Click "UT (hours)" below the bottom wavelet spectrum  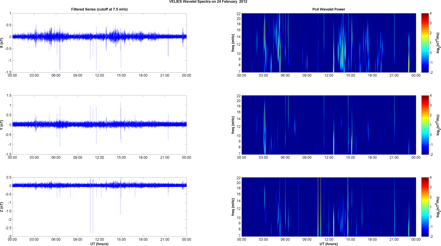tap(329, 244)
